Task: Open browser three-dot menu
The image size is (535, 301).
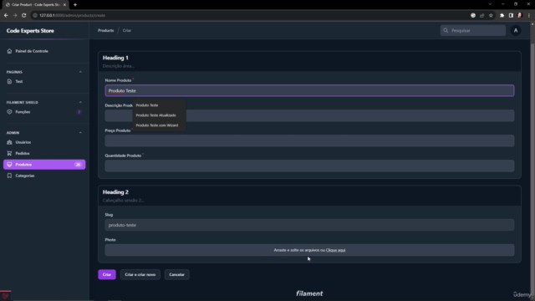Action: [529, 15]
